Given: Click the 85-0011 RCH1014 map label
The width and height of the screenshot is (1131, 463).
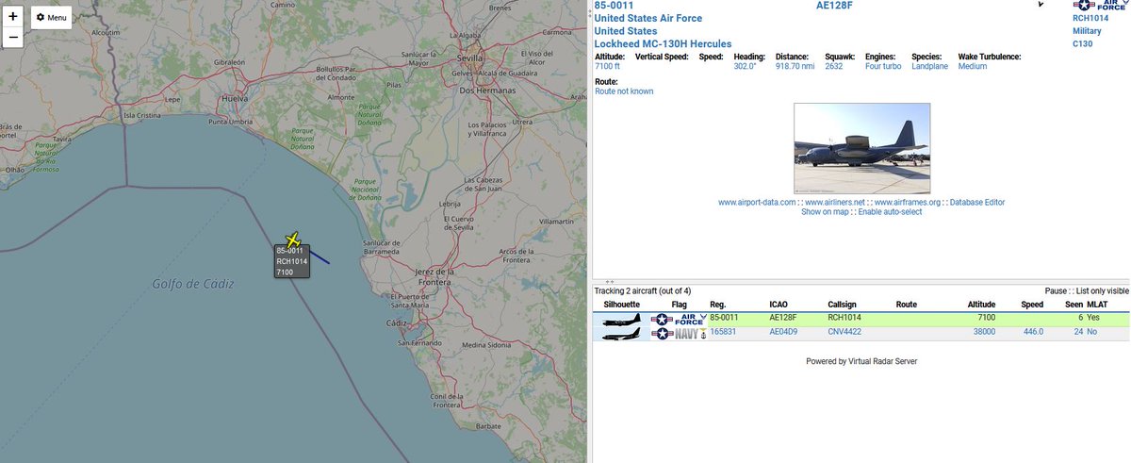Looking at the screenshot, I should [290, 261].
